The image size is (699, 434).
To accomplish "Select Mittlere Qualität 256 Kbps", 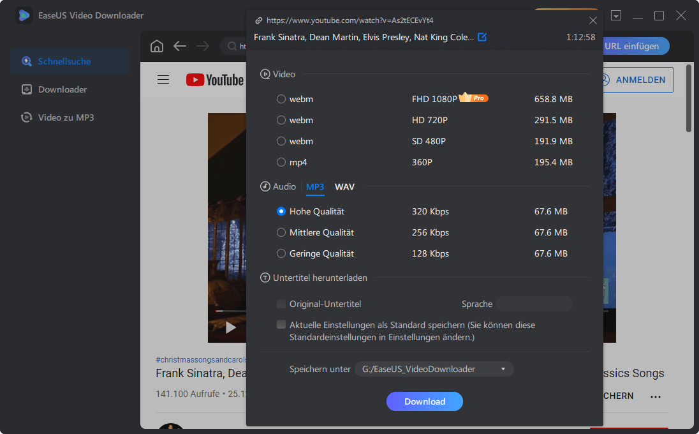I will pos(281,232).
